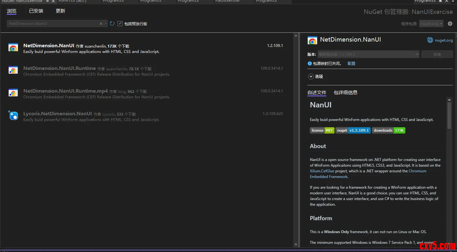Click the info icon beside package source mapping
457x252 pixels.
(310, 64)
